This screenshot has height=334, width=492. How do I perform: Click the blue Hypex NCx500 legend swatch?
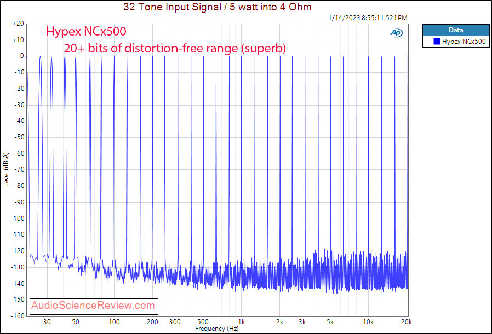437,42
